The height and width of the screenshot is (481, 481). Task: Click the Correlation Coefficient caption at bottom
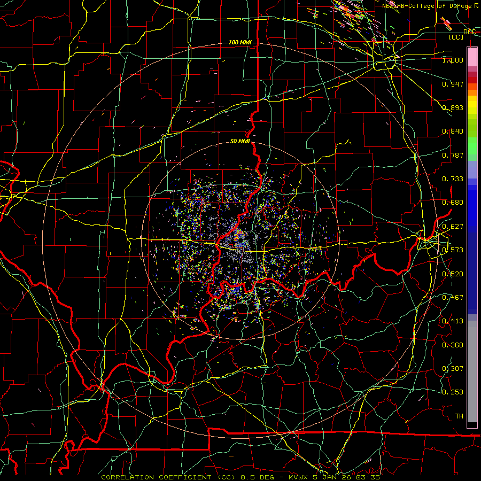point(241,477)
